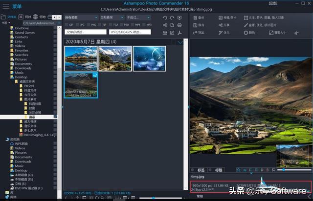
Task: Select the Downloads folder under Administrator
Action: 23,68
